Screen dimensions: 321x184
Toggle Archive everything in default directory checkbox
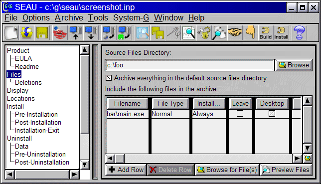coord(109,78)
